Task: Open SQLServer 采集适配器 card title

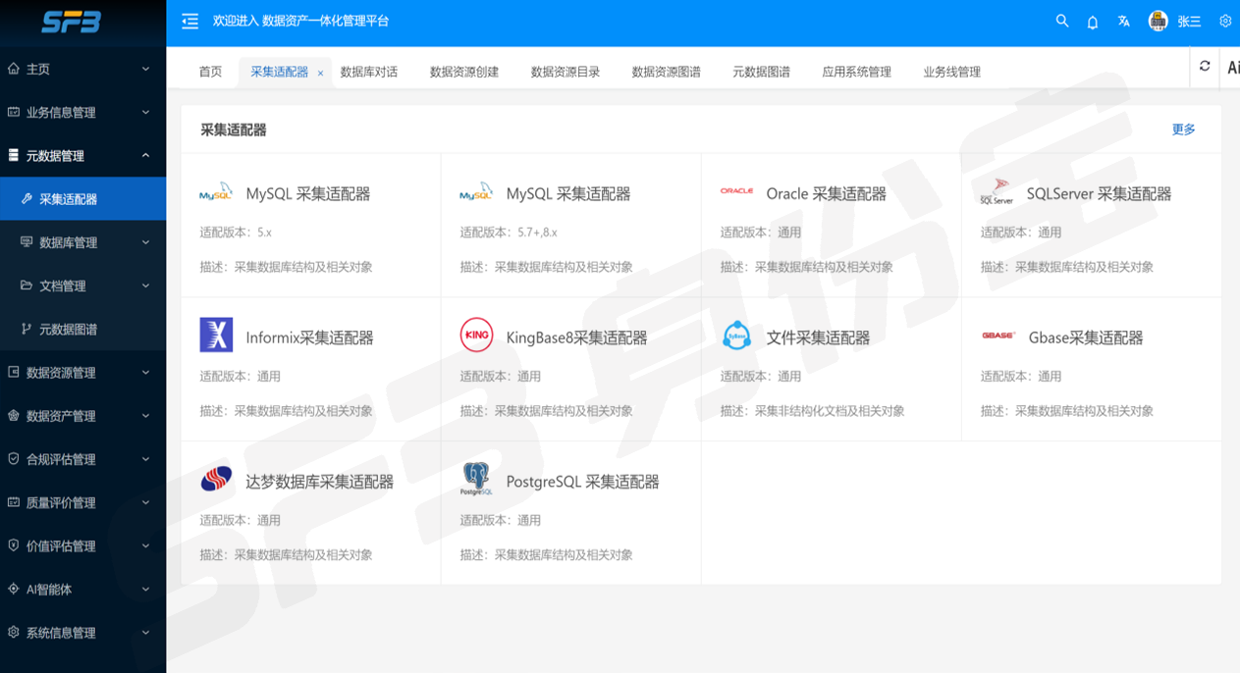Action: (1100, 194)
